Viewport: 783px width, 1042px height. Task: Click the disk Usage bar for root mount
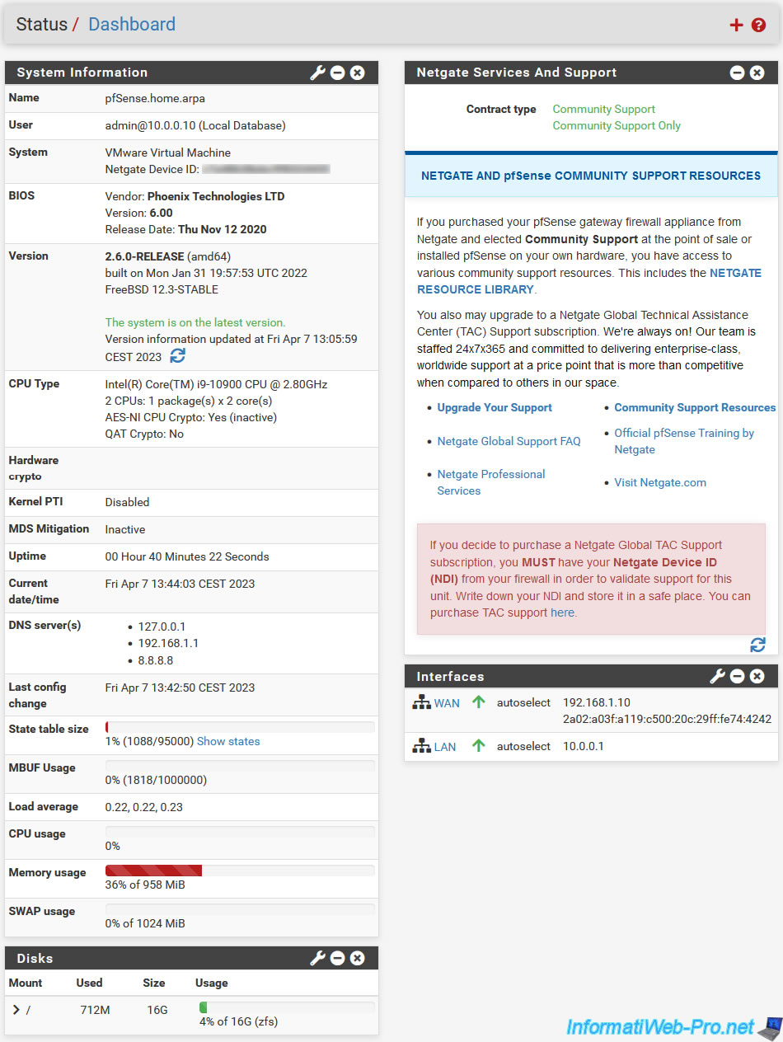click(287, 1007)
